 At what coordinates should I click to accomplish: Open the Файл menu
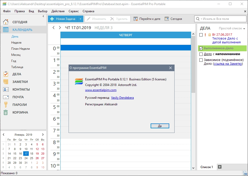pyautogui.click(x=7, y=11)
